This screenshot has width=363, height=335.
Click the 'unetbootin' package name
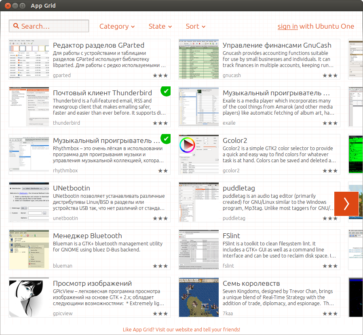tap(65, 218)
